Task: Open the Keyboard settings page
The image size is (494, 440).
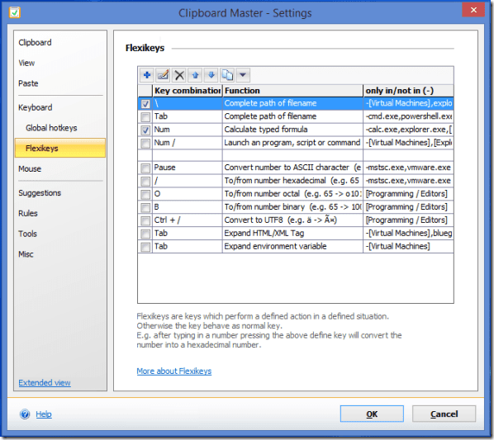Action: point(36,107)
